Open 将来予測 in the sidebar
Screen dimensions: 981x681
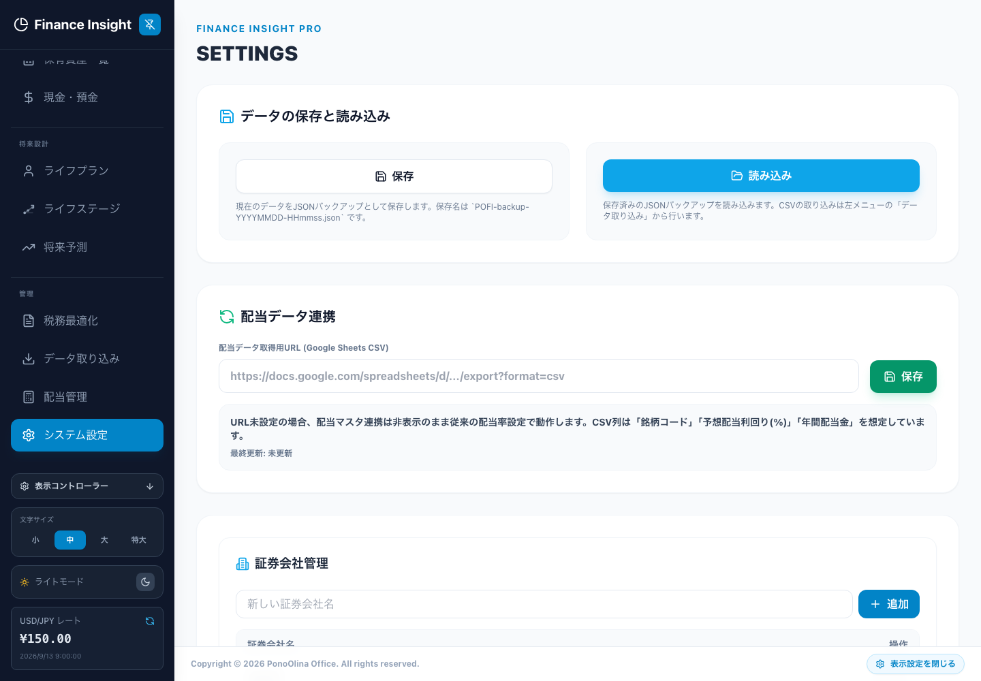click(87, 247)
